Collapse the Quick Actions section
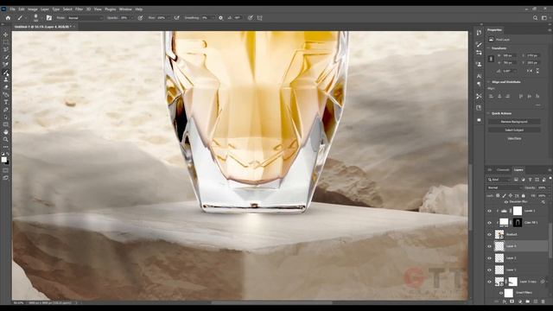 [489, 113]
